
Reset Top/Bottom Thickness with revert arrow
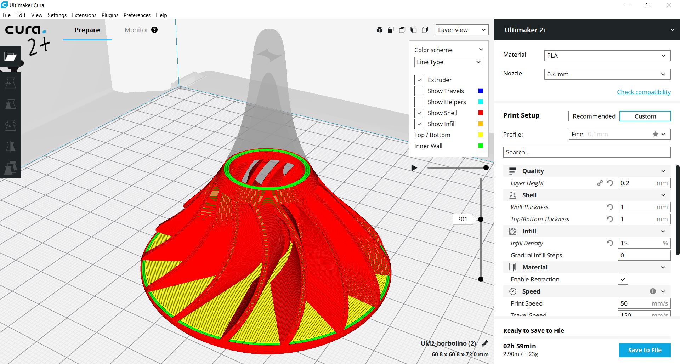point(610,219)
